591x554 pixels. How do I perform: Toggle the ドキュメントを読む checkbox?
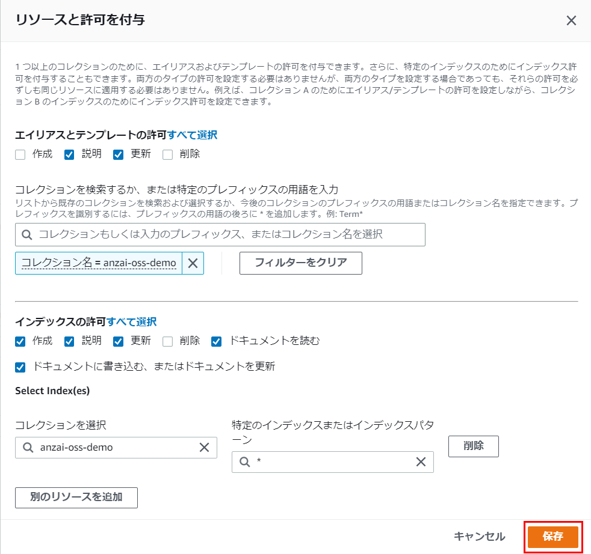click(216, 341)
